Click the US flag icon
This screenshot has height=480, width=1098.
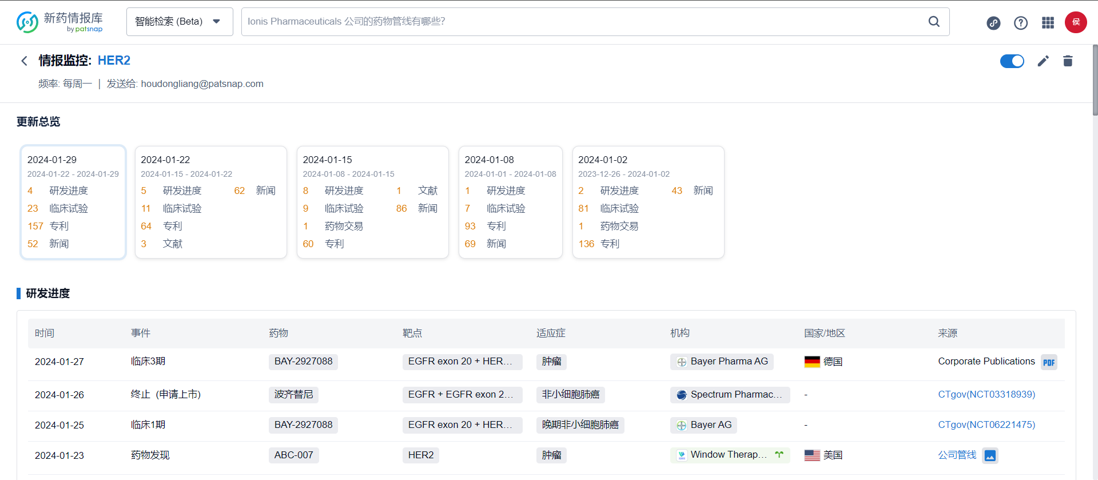tap(812, 455)
